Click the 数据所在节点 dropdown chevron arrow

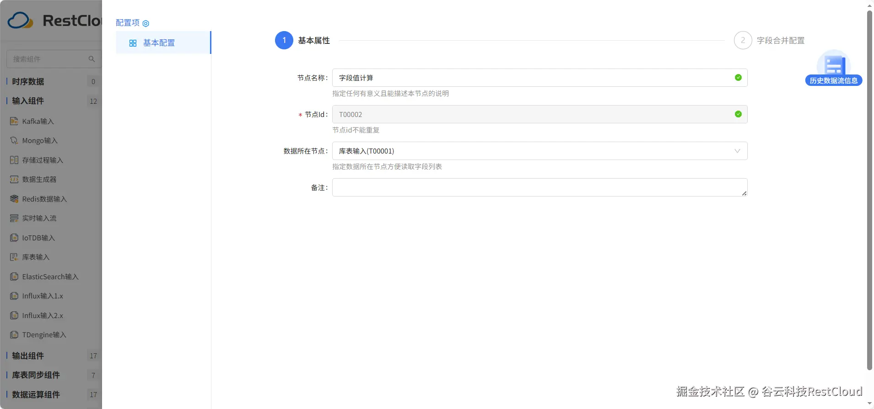coord(737,151)
